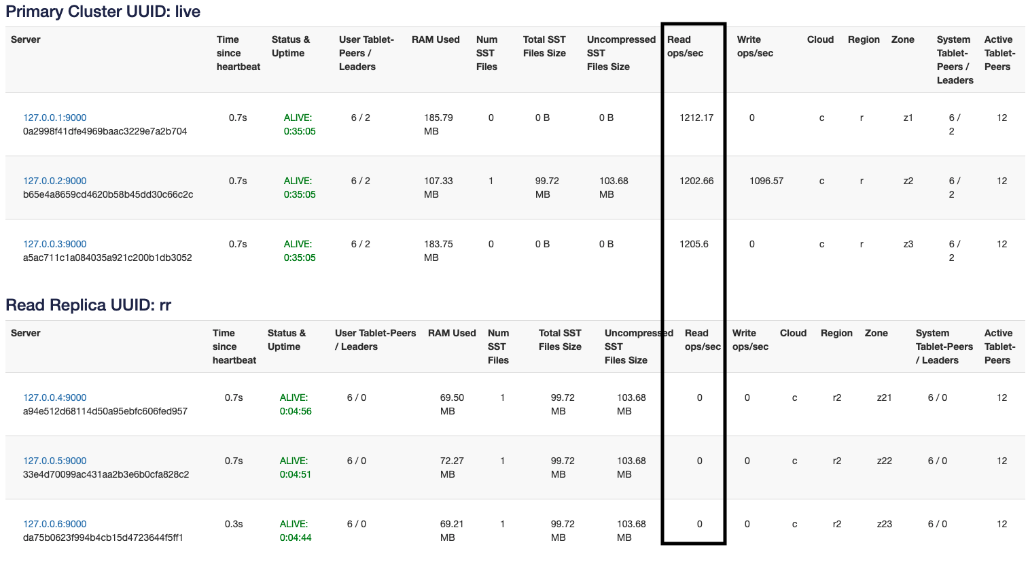Click the Num SST Files column header
Viewport: 1028px width, 566px height.
(487, 53)
